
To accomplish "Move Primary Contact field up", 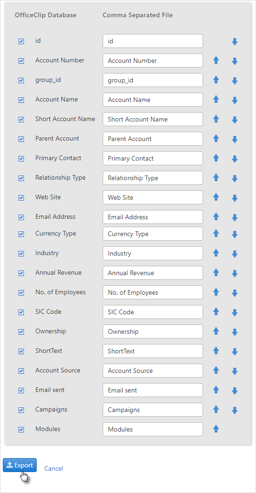I will point(216,158).
